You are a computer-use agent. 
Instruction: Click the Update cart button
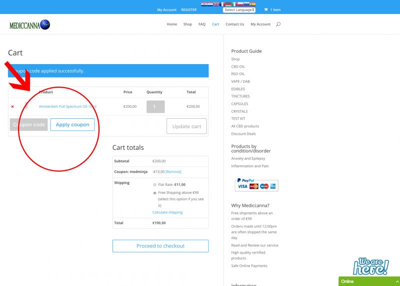pos(186,126)
